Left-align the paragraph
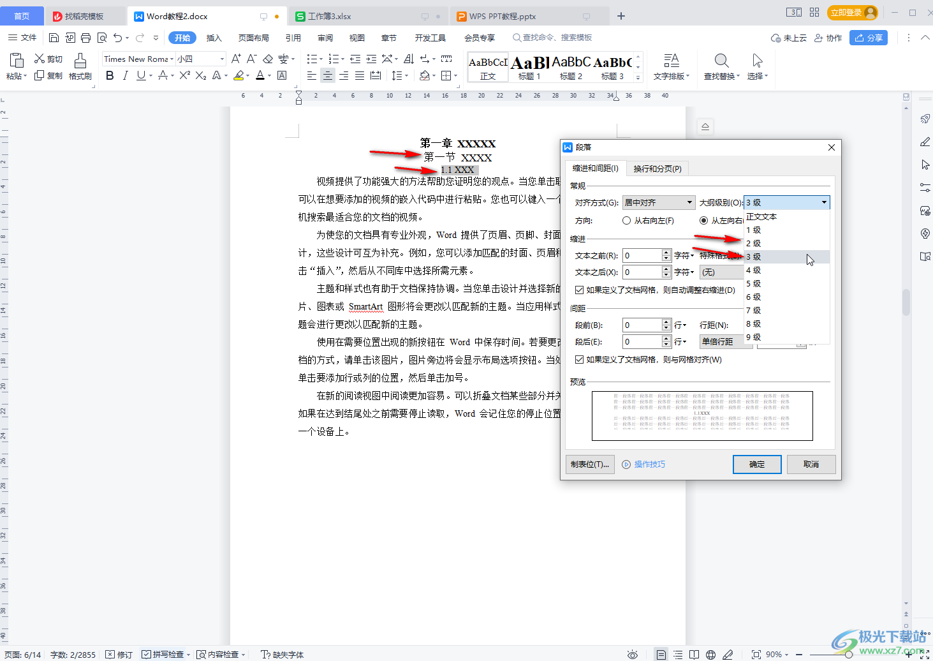The width and height of the screenshot is (933, 661). coord(311,75)
